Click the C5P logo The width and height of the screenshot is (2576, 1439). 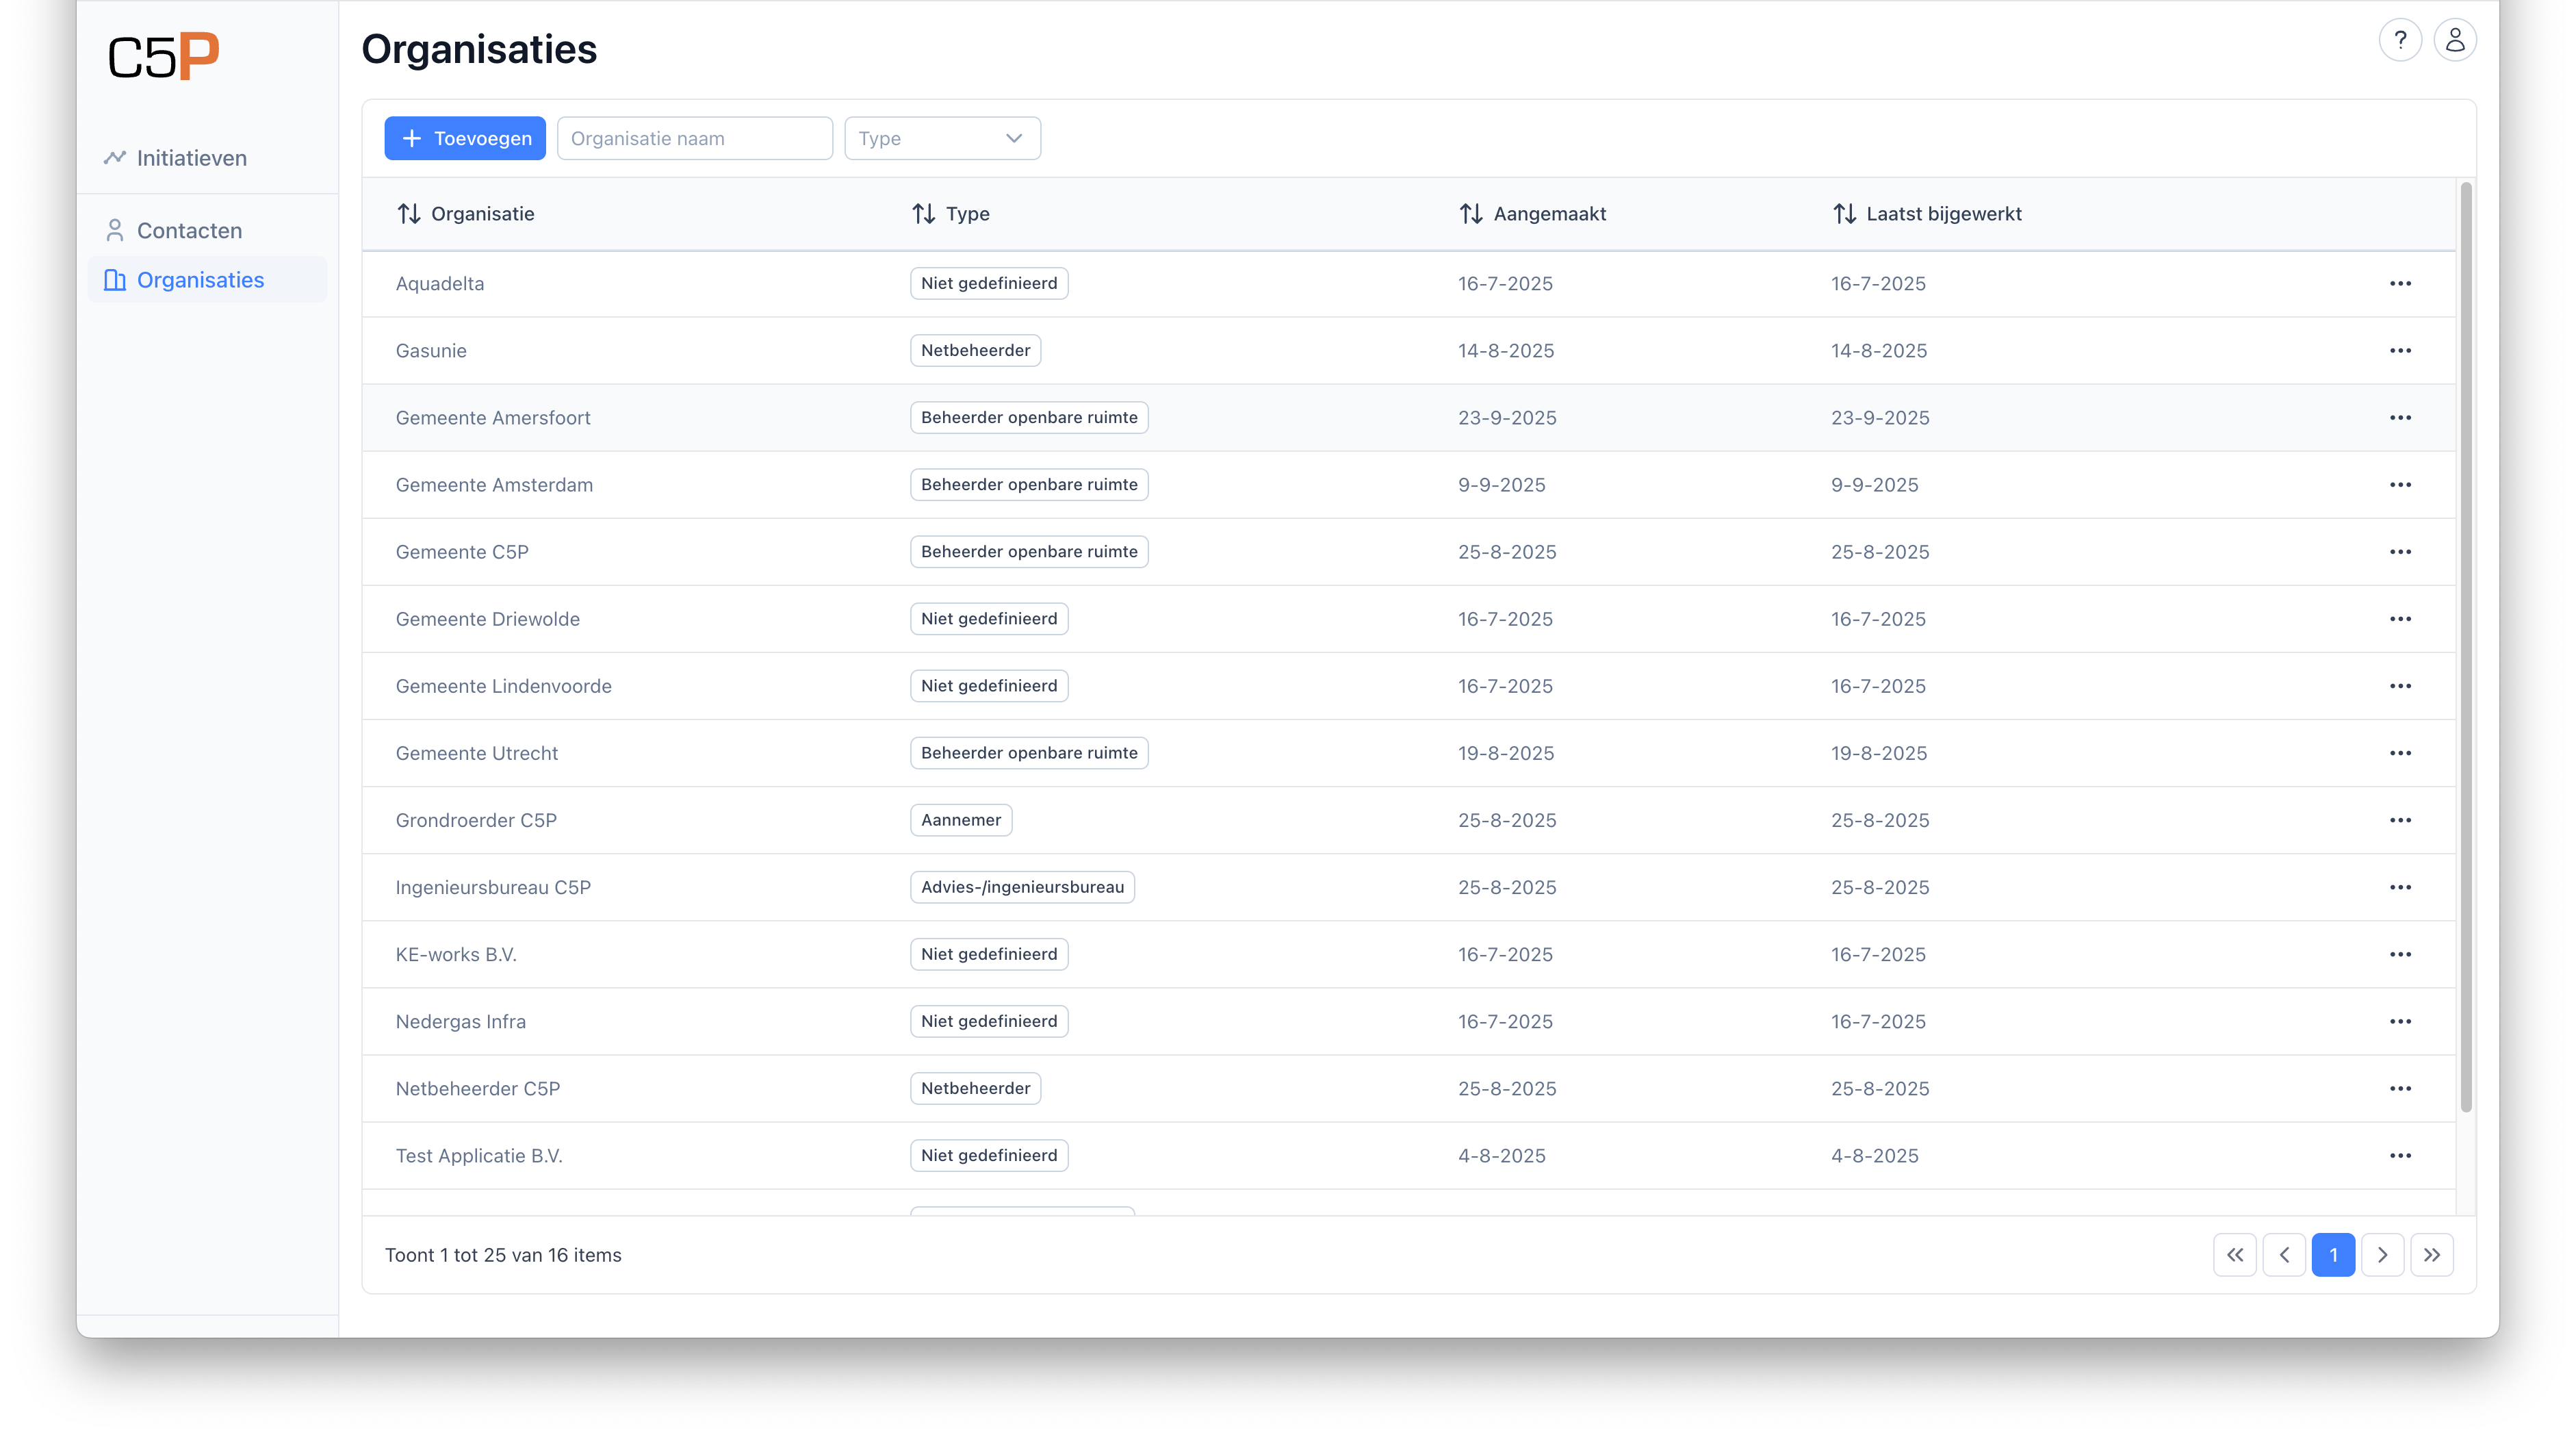[x=163, y=56]
